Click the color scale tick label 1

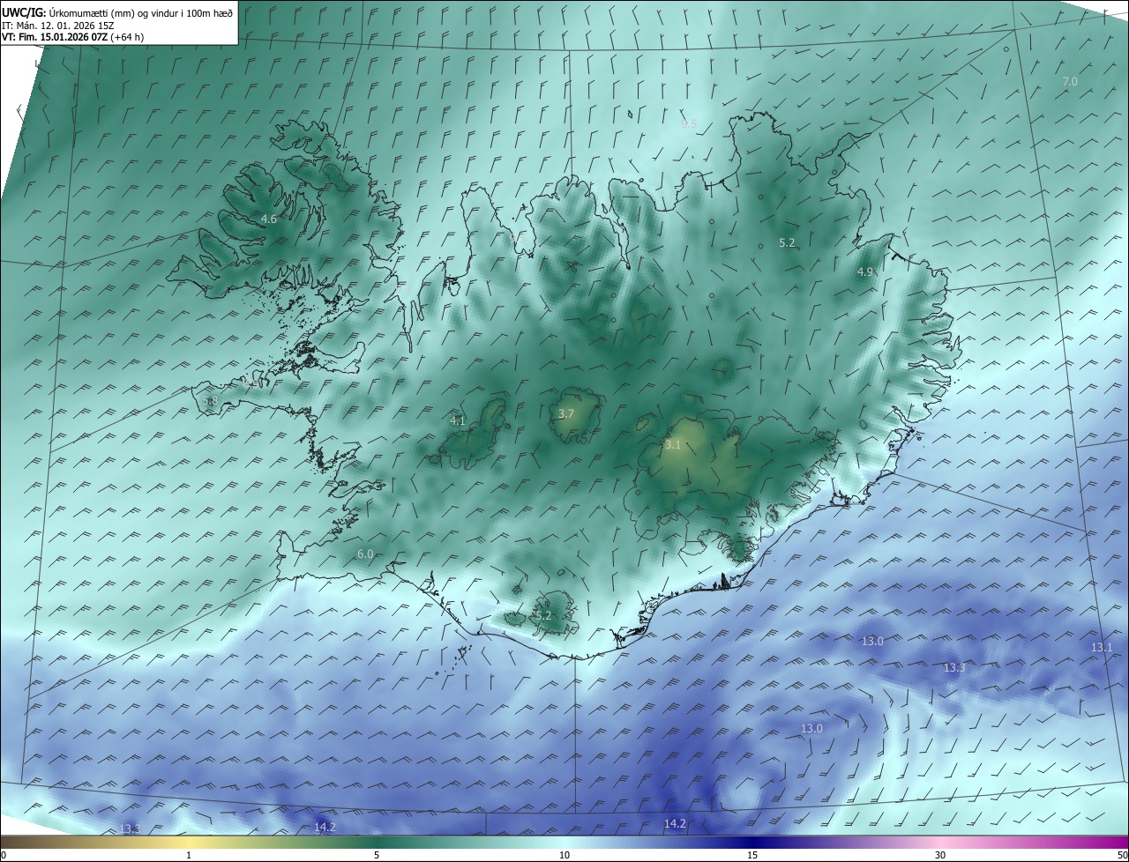click(x=189, y=855)
